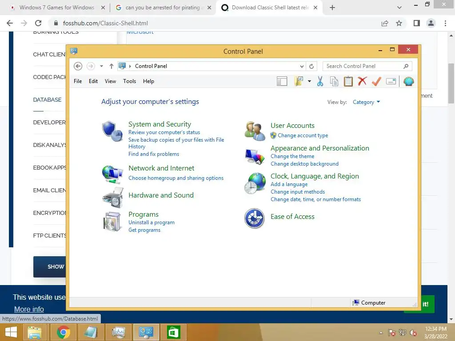
Task: Expand the Control Panel breadcrumb arrow
Action: (130, 66)
